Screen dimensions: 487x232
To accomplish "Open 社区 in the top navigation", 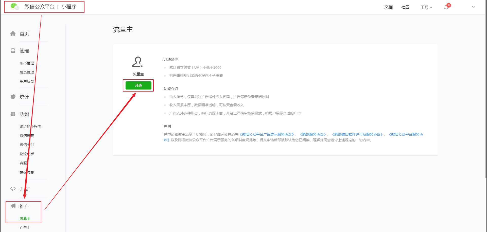I will tap(405, 7).
